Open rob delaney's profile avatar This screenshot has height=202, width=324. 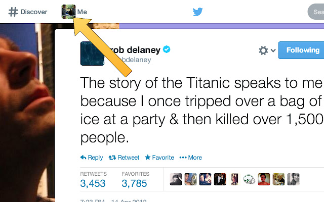[92, 54]
